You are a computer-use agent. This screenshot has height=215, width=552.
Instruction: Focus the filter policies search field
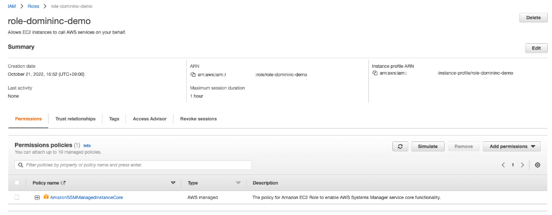click(133, 165)
